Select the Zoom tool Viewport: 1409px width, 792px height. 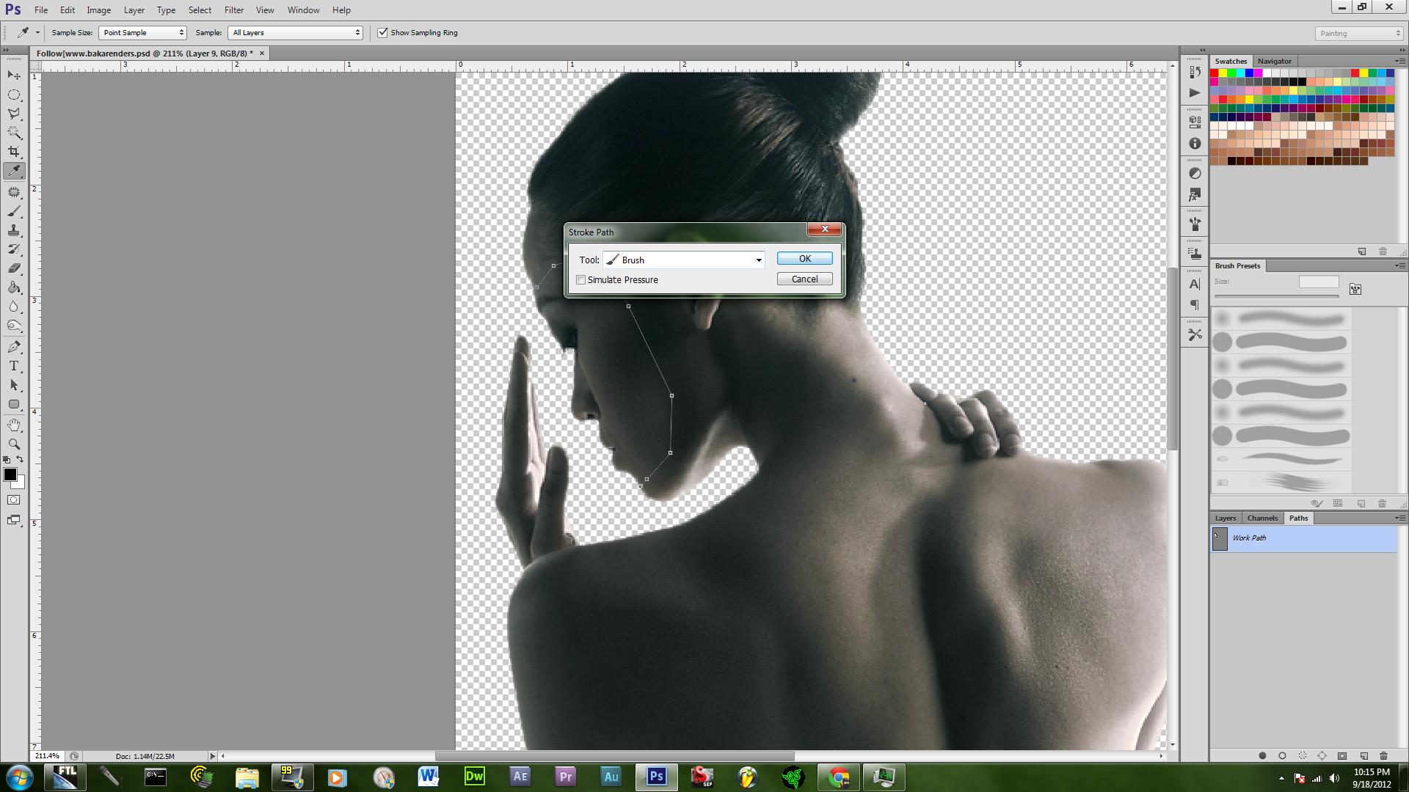pyautogui.click(x=14, y=444)
